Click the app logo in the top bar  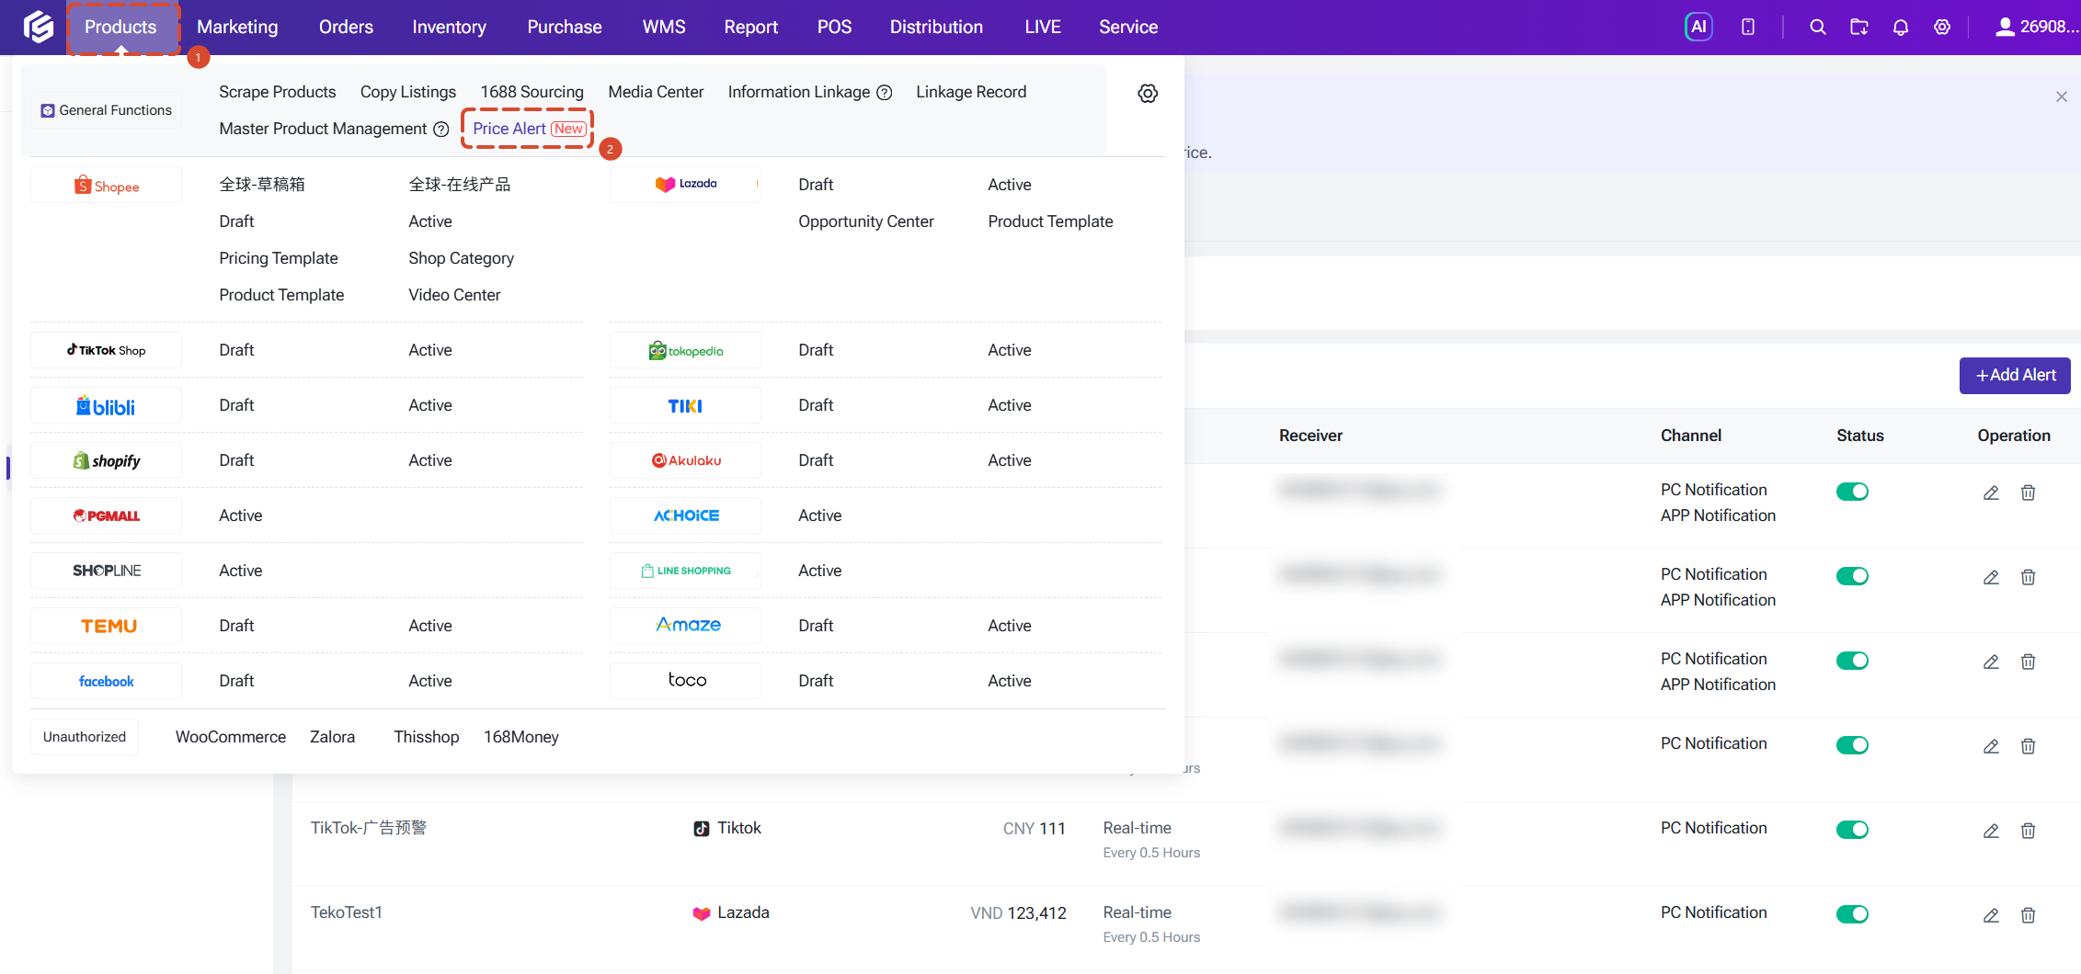click(x=38, y=27)
